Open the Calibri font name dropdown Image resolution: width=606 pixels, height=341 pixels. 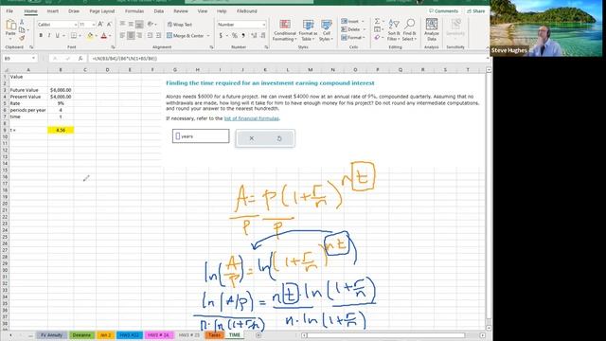pos(76,25)
